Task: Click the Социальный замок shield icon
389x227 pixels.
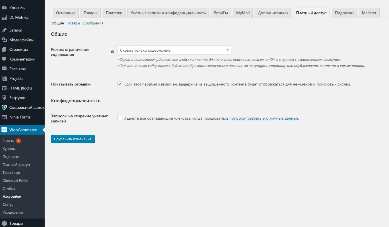Action: 4,107
